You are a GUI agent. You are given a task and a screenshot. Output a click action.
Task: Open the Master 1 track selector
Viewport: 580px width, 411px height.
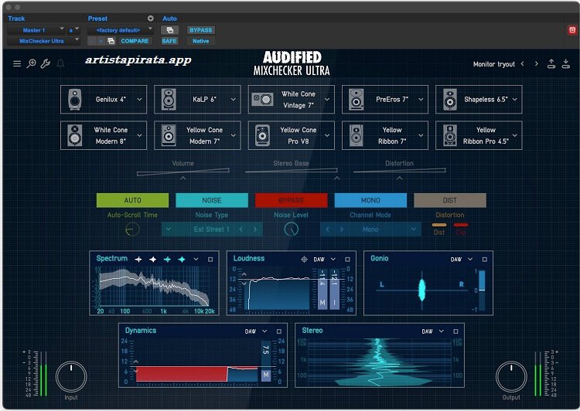(x=36, y=30)
